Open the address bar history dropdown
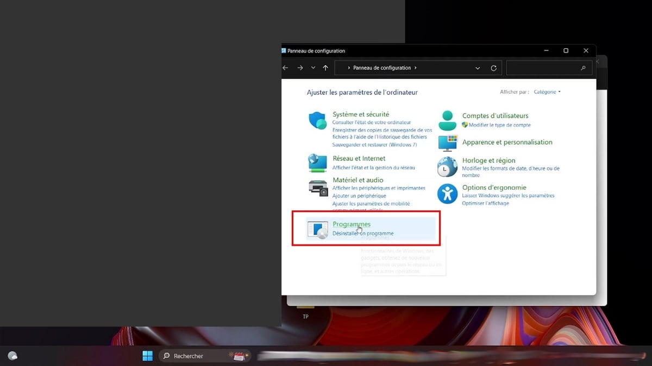Image resolution: width=652 pixels, height=366 pixels. click(478, 68)
